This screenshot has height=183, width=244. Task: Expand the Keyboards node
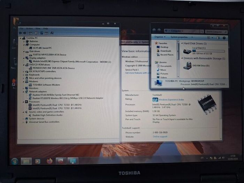24,75
